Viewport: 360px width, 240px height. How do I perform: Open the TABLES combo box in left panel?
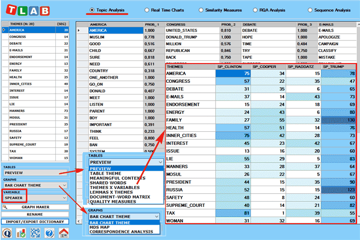36,173
